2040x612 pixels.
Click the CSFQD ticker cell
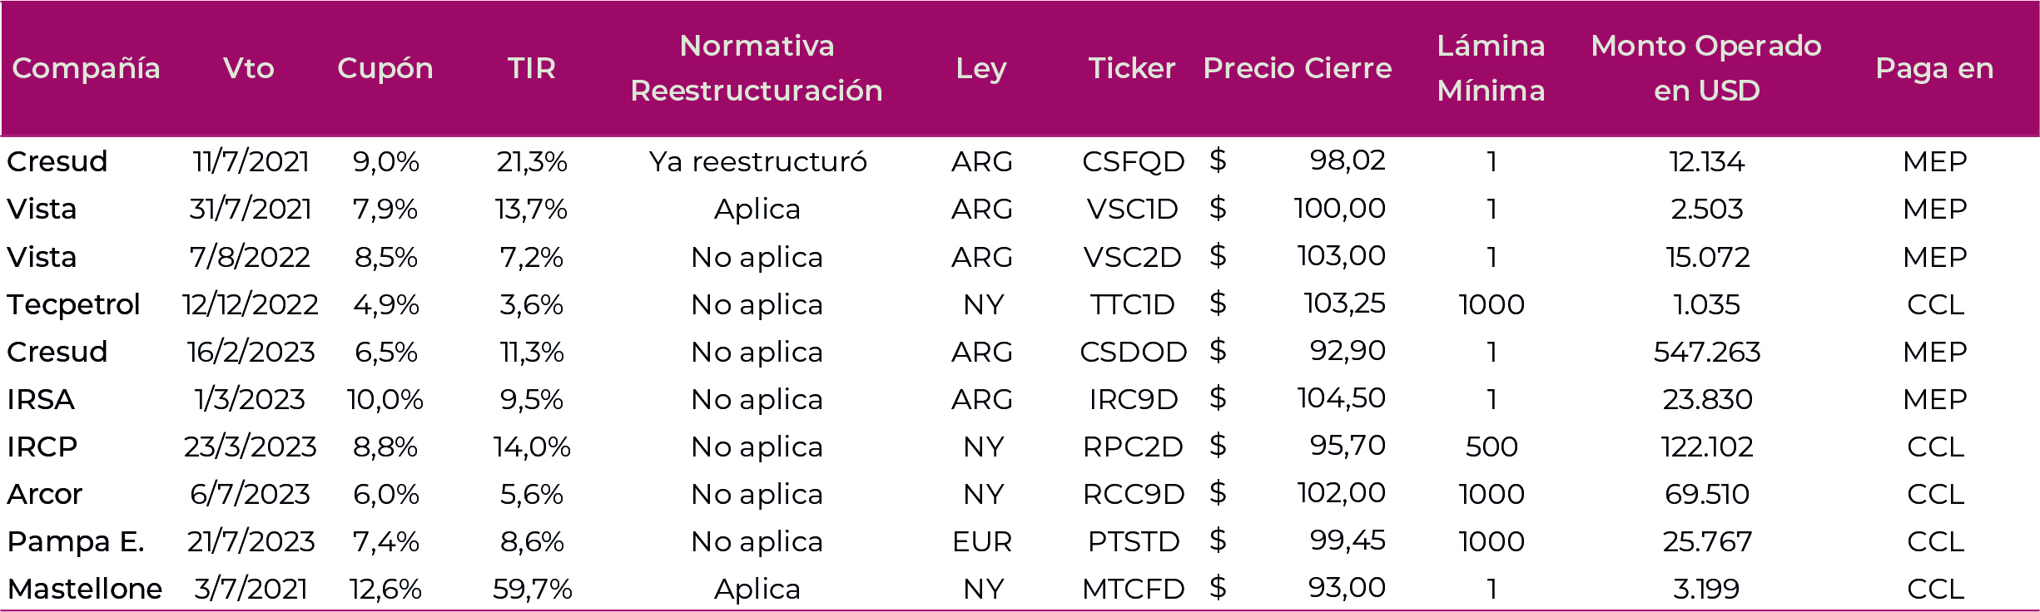[1133, 161]
